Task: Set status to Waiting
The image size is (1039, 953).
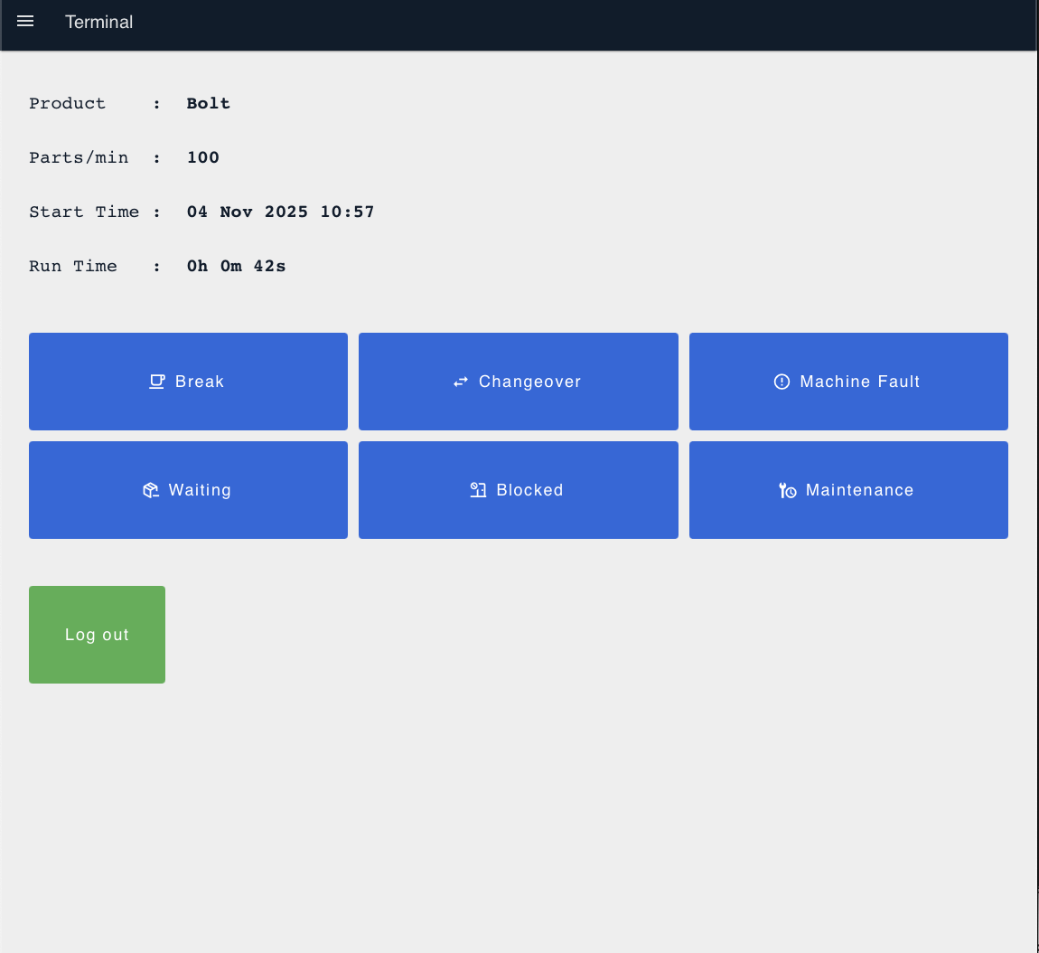Action: tap(188, 490)
